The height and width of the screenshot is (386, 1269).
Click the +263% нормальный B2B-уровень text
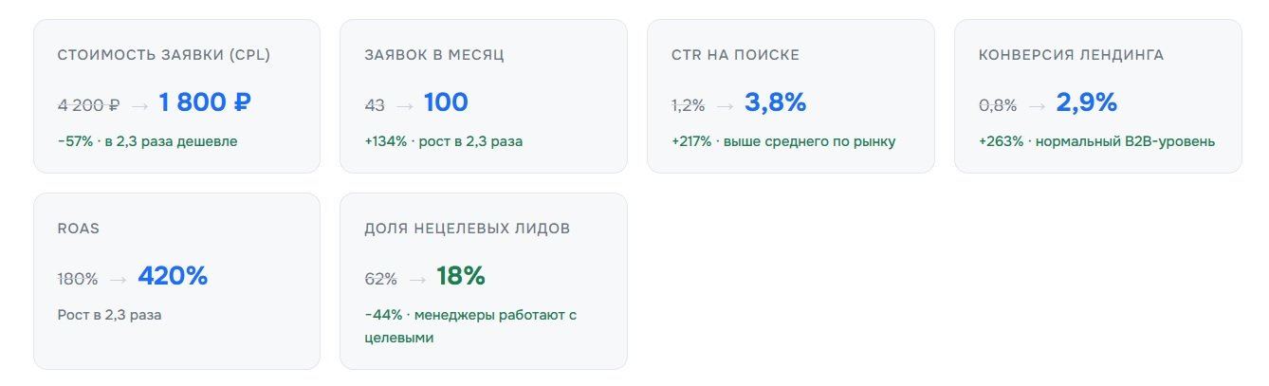click(x=1096, y=141)
